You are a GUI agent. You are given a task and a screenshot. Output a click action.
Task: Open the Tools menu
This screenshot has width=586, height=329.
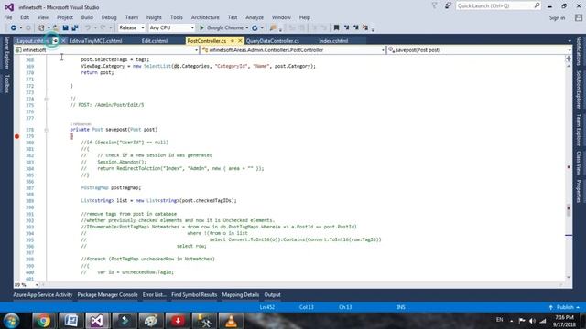(177, 17)
